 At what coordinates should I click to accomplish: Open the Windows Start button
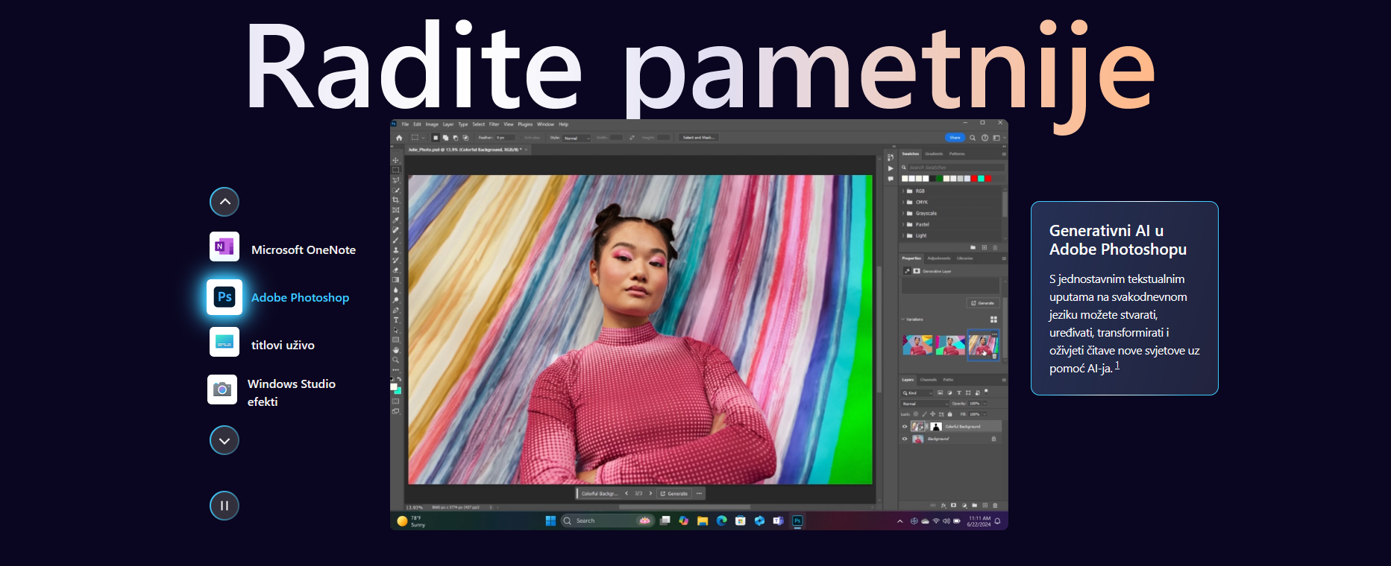pyautogui.click(x=550, y=521)
